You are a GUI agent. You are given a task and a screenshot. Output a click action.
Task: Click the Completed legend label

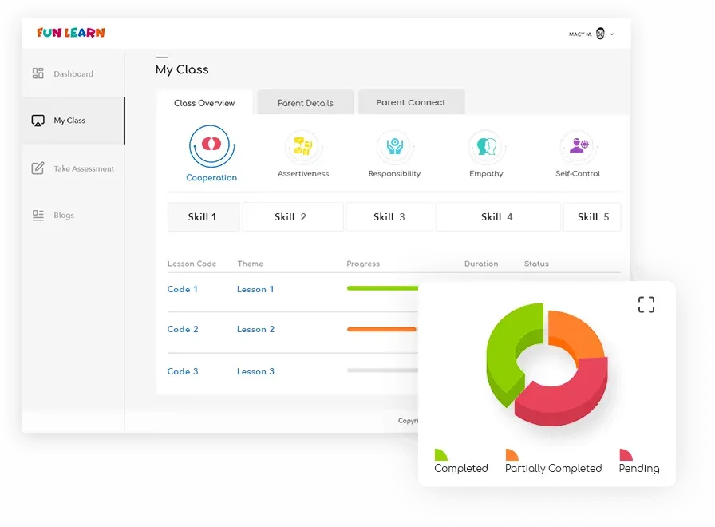click(461, 469)
